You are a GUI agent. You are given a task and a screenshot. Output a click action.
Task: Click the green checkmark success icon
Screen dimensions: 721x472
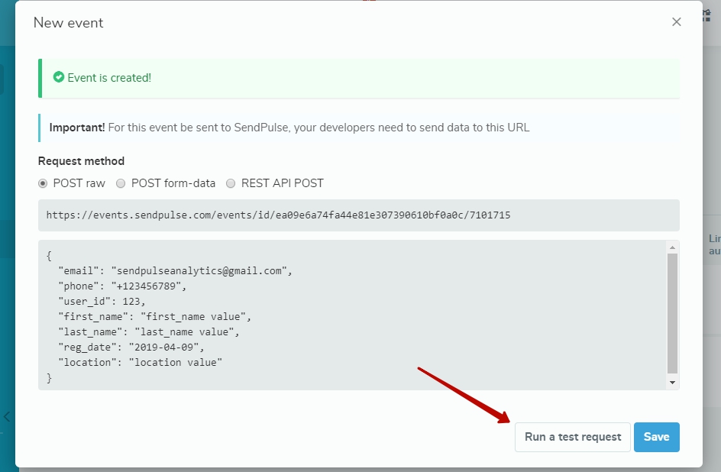pyautogui.click(x=60, y=77)
